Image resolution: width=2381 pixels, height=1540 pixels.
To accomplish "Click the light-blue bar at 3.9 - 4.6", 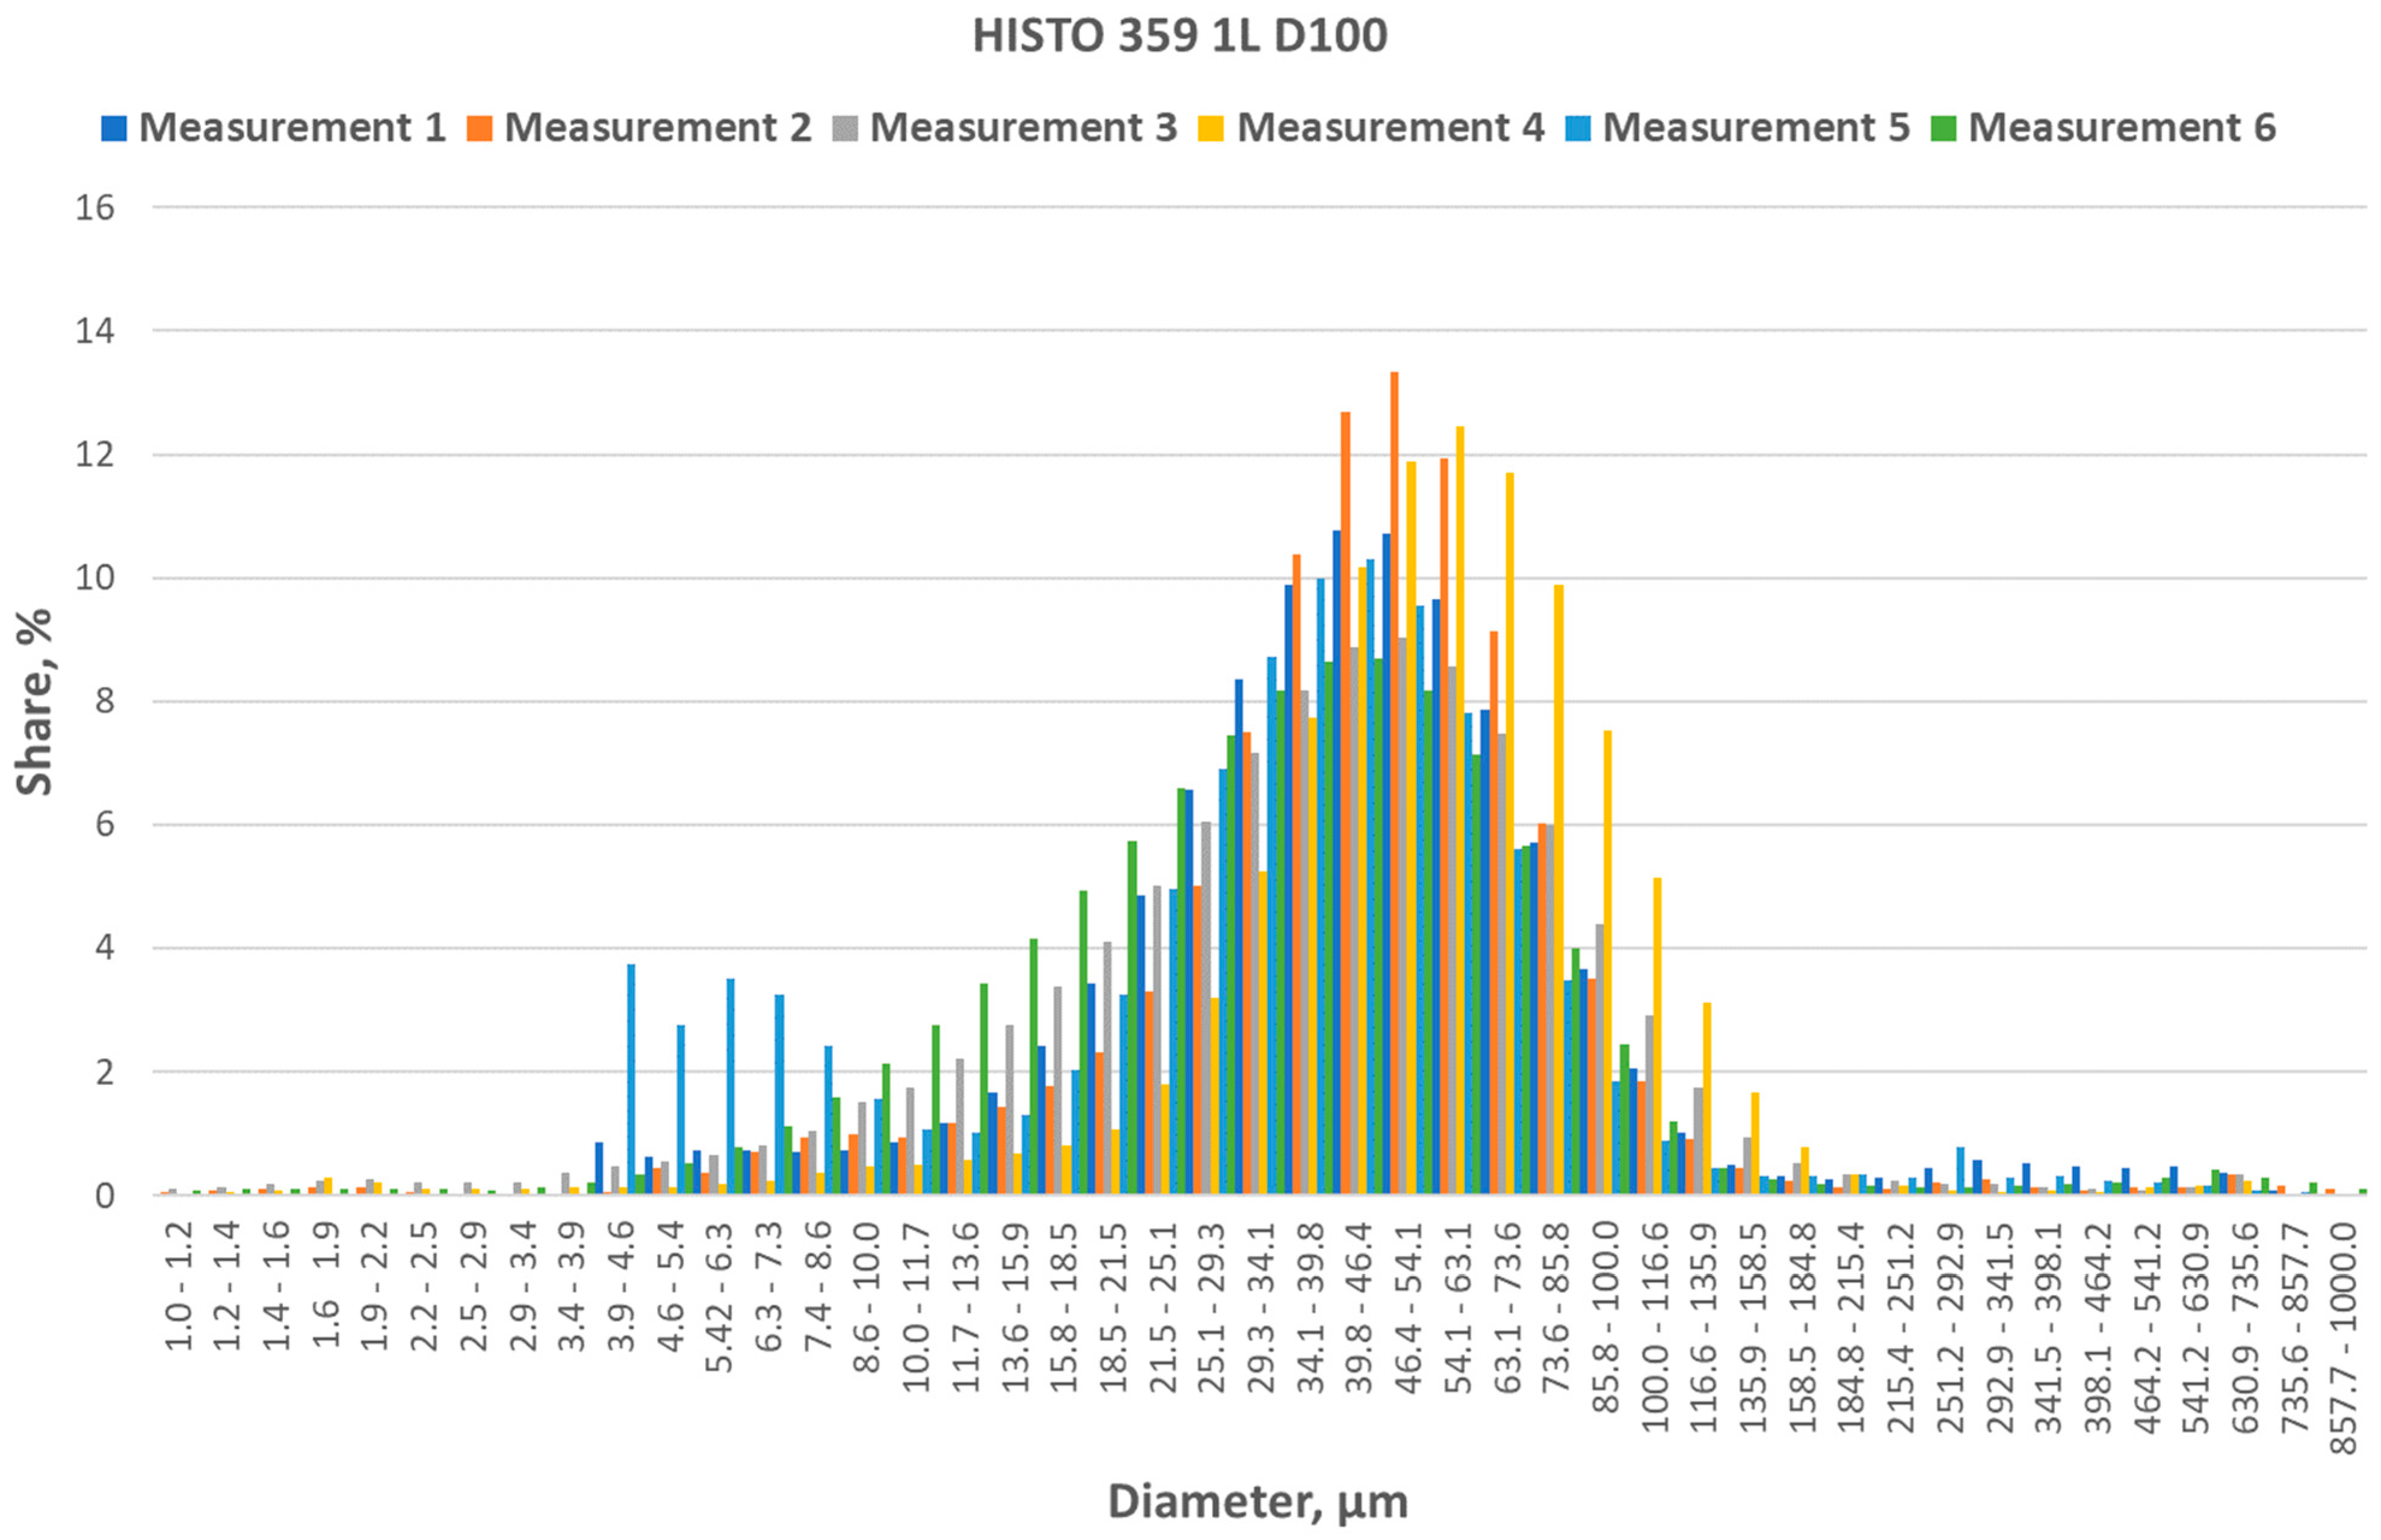I will coord(631,1080).
